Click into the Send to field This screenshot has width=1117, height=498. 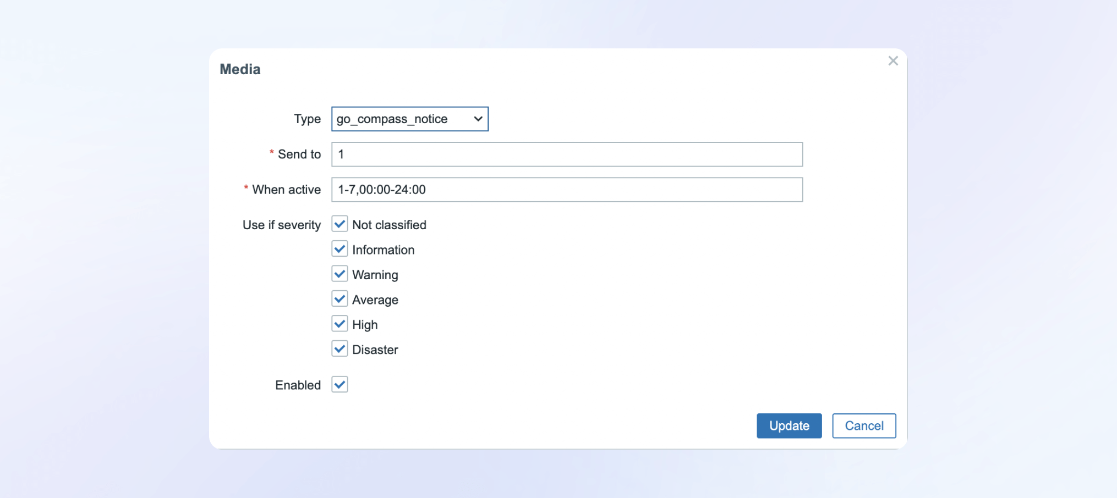[x=567, y=154]
